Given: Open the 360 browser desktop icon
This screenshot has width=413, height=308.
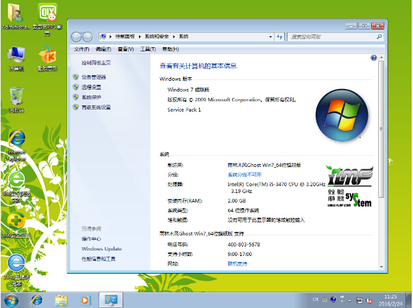Looking at the screenshot, I should [x=16, y=186].
